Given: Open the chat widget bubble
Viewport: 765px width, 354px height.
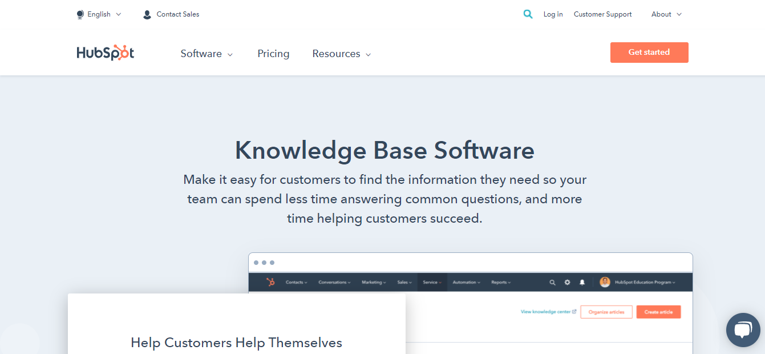Looking at the screenshot, I should (743, 330).
